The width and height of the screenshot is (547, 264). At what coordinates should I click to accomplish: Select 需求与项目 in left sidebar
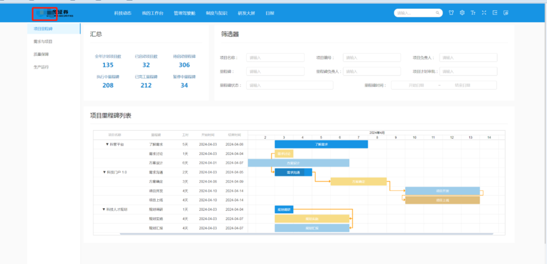click(x=43, y=41)
